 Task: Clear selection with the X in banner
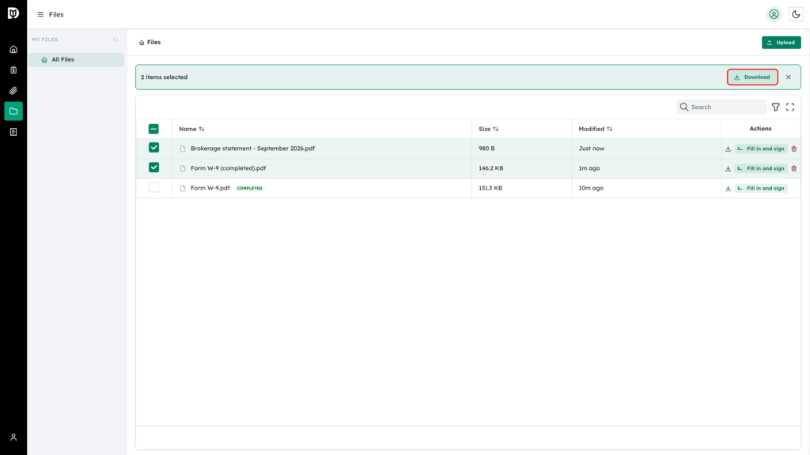789,77
